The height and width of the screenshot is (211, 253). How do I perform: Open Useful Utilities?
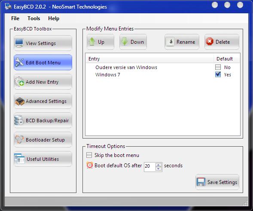43,159
